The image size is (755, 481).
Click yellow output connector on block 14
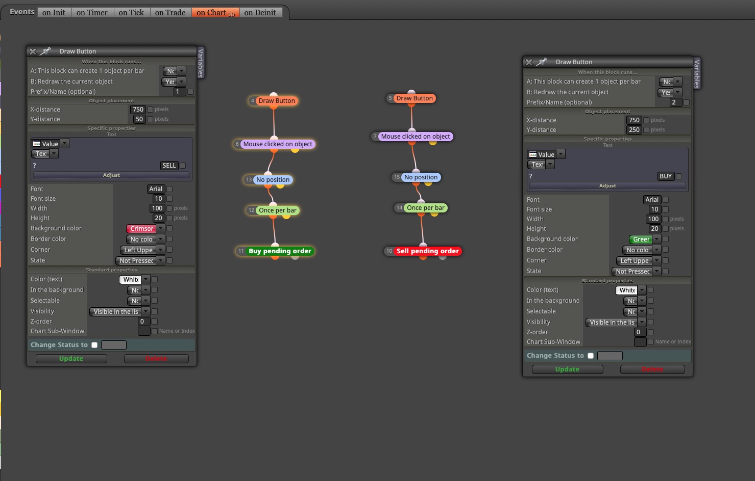434,213
